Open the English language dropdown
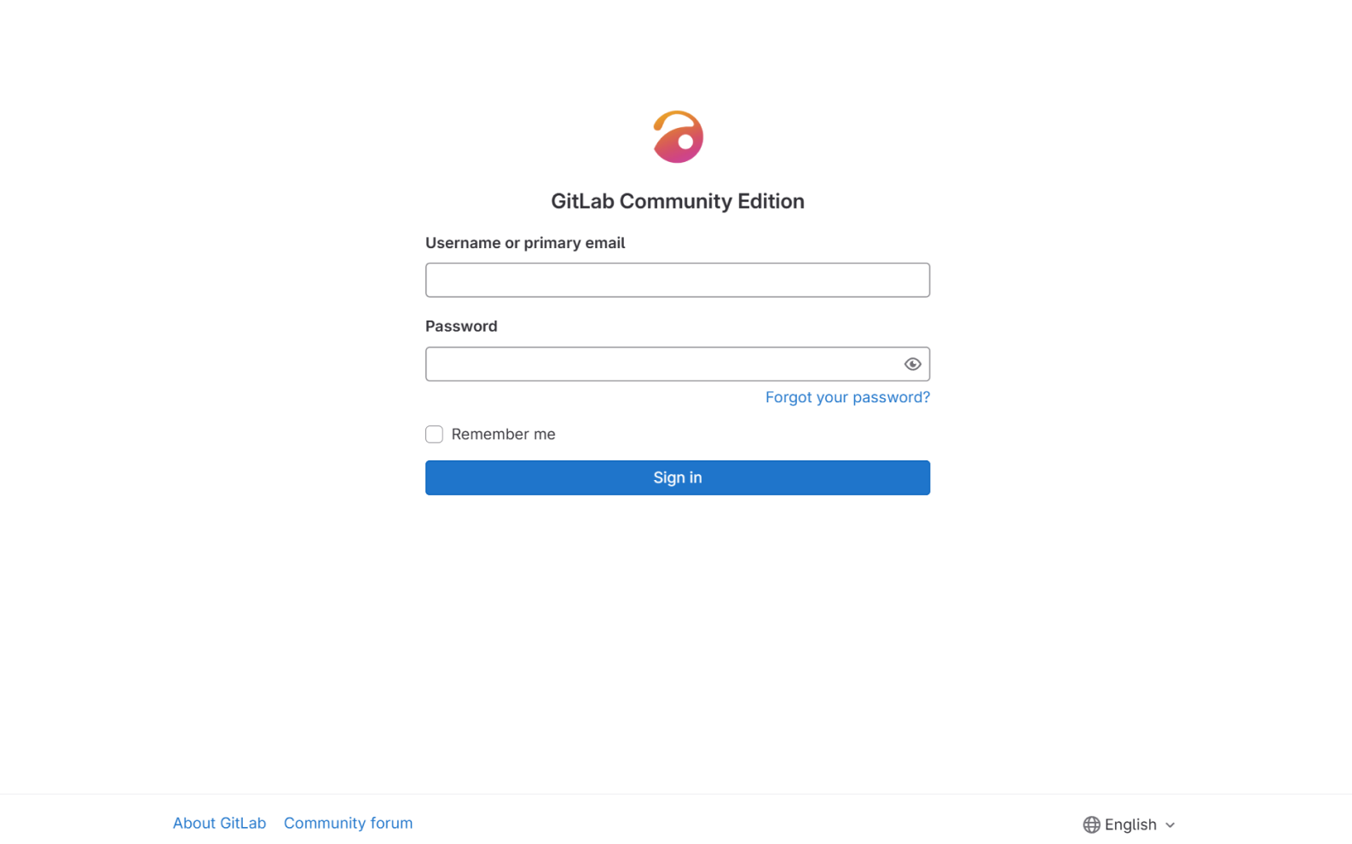The height and width of the screenshot is (844, 1352). click(1130, 824)
